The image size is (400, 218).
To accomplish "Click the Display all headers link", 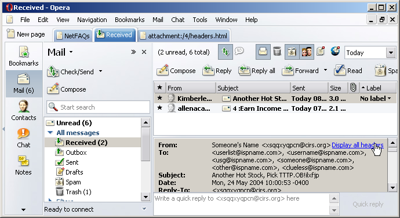I will coord(357,145).
